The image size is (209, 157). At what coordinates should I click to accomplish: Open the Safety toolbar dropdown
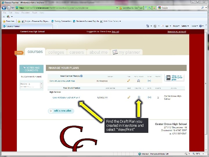(x=185, y=26)
